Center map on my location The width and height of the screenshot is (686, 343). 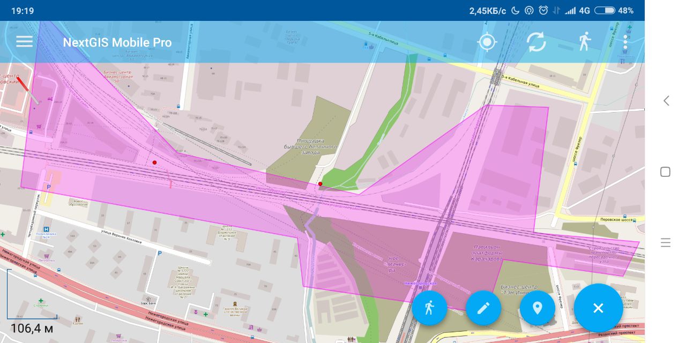pos(487,42)
